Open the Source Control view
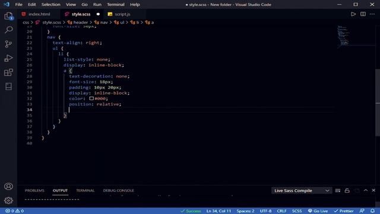Image resolution: width=380 pixels, height=214 pixels. pos(8,44)
